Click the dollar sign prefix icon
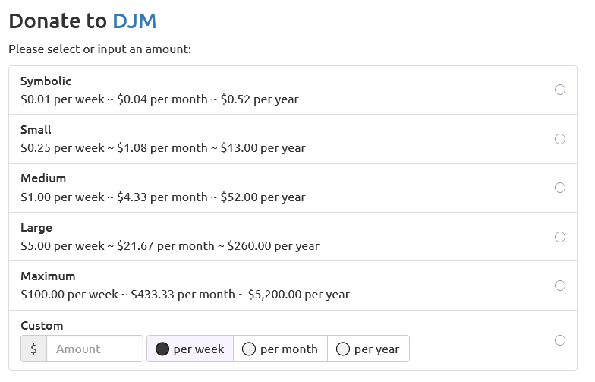This screenshot has height=382, width=595. click(33, 349)
